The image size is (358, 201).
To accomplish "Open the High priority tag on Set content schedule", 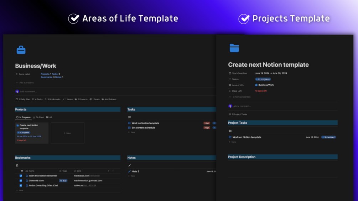I will pyautogui.click(x=207, y=128).
